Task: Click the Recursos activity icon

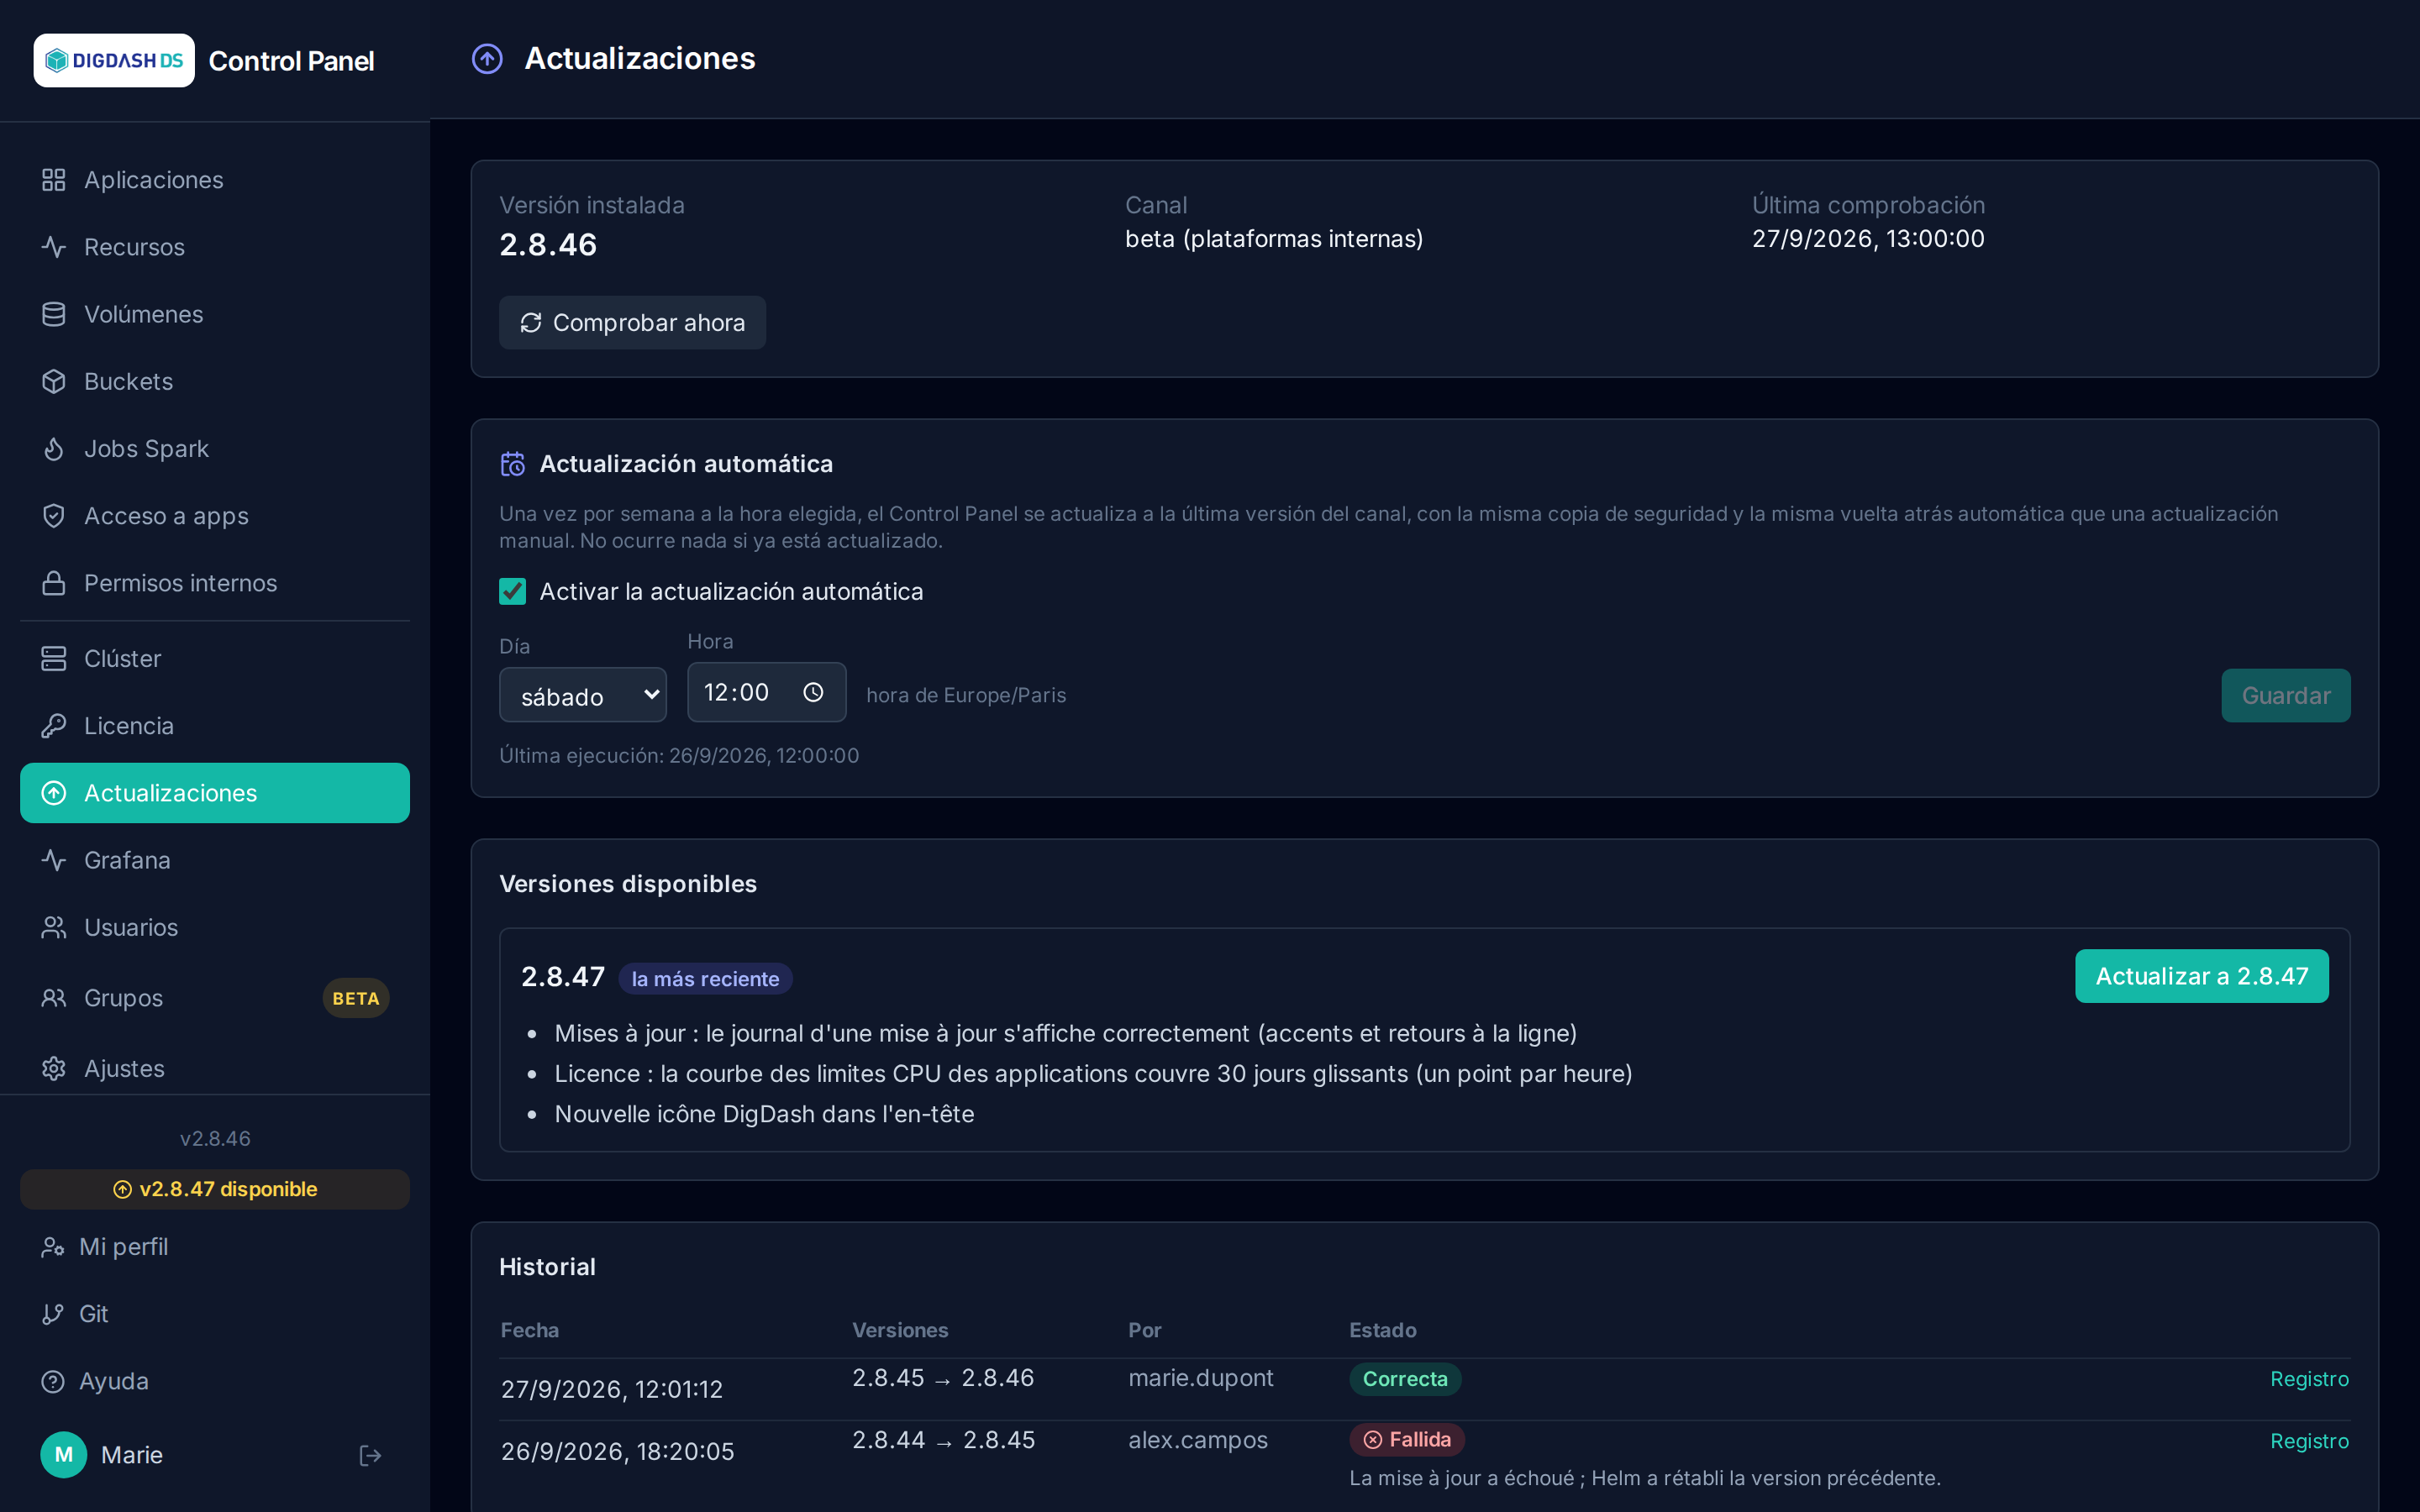Action: tap(54, 247)
